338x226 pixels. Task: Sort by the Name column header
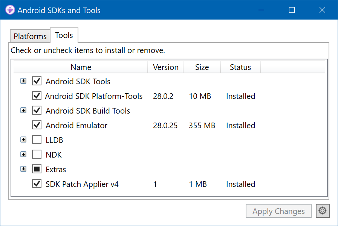(81, 67)
